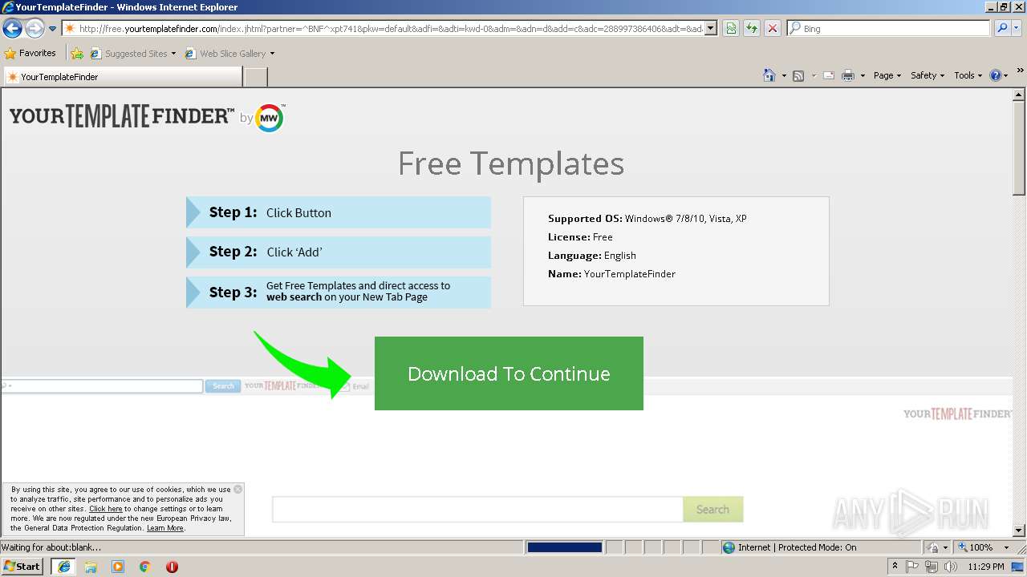1027x577 pixels.
Task: Select the YourTemplateFinder tab
Action: click(x=123, y=77)
